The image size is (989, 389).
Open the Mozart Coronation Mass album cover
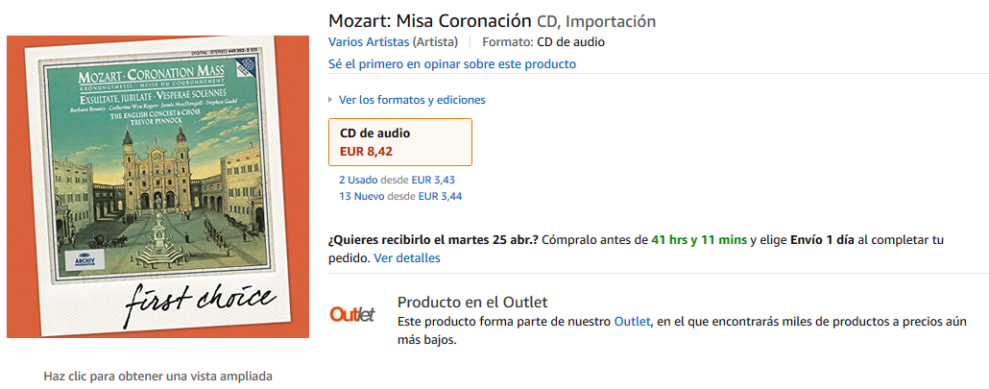(157, 186)
